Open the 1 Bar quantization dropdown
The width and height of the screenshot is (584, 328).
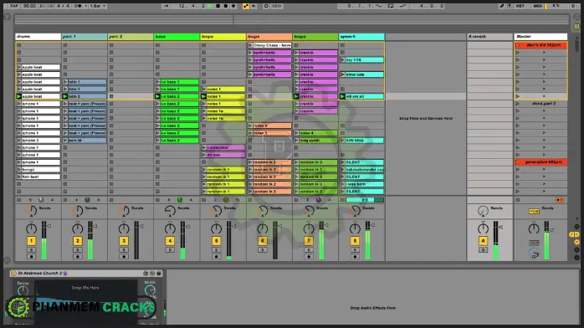(x=98, y=6)
